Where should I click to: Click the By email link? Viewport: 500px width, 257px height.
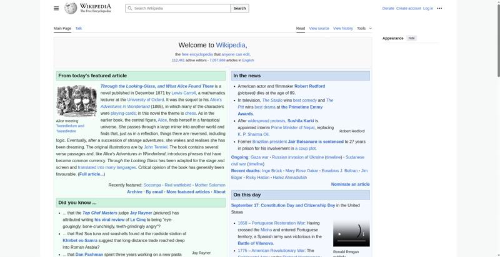154,192
